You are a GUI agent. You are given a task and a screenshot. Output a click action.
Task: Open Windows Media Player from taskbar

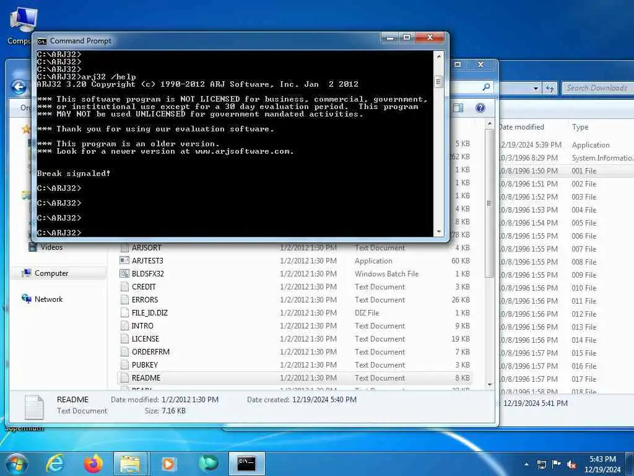168,464
